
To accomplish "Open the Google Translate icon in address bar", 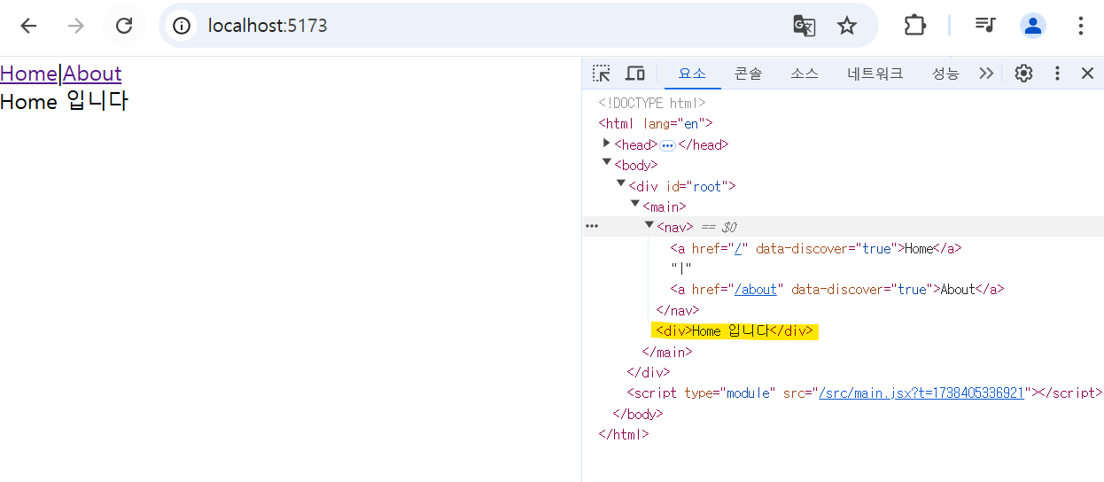I will [804, 26].
